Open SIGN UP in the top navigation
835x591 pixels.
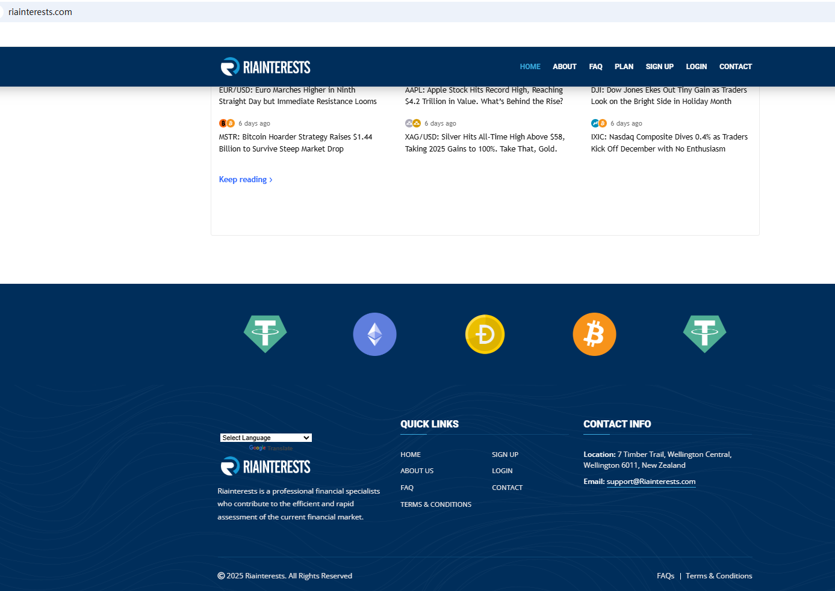coord(659,67)
